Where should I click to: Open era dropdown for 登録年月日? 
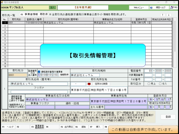click(x=153, y=99)
